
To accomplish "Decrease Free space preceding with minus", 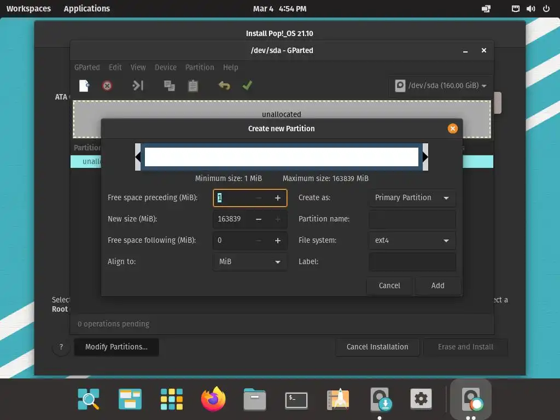I will pyautogui.click(x=259, y=198).
